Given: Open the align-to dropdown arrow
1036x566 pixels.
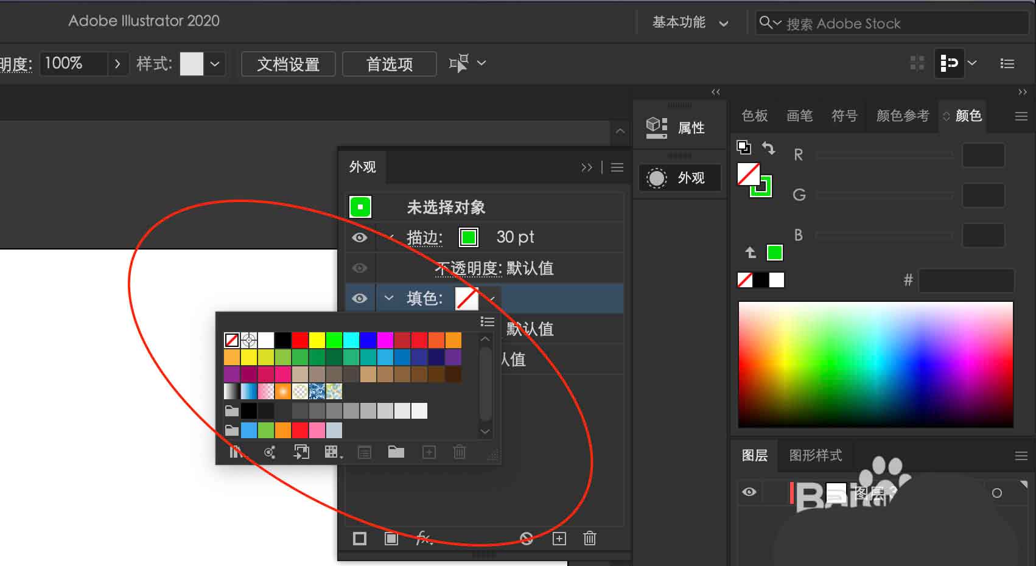Looking at the screenshot, I should coord(972,63).
